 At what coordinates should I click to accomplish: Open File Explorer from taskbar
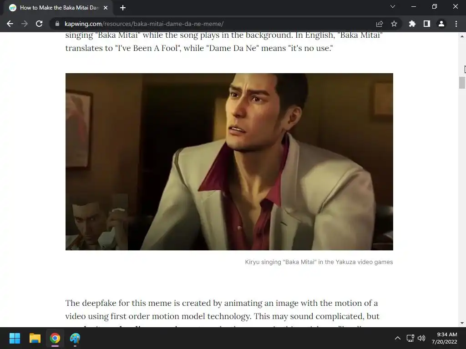pos(35,338)
